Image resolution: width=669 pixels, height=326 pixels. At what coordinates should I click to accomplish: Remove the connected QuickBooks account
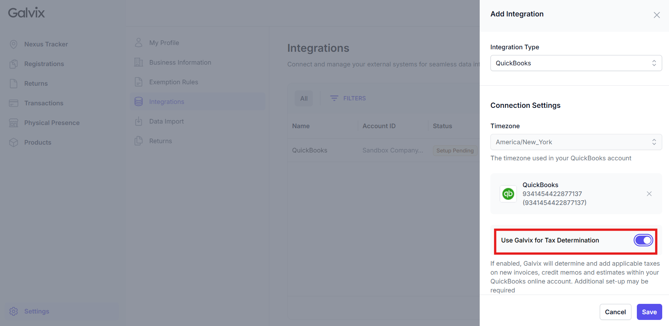pos(649,194)
